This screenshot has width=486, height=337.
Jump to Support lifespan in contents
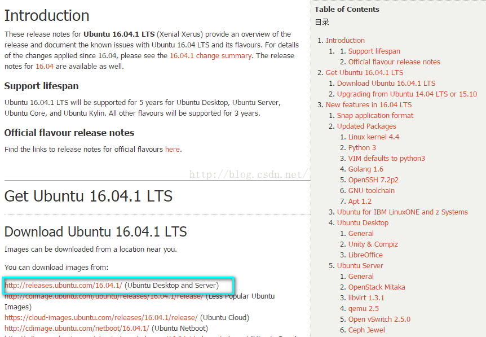click(374, 51)
